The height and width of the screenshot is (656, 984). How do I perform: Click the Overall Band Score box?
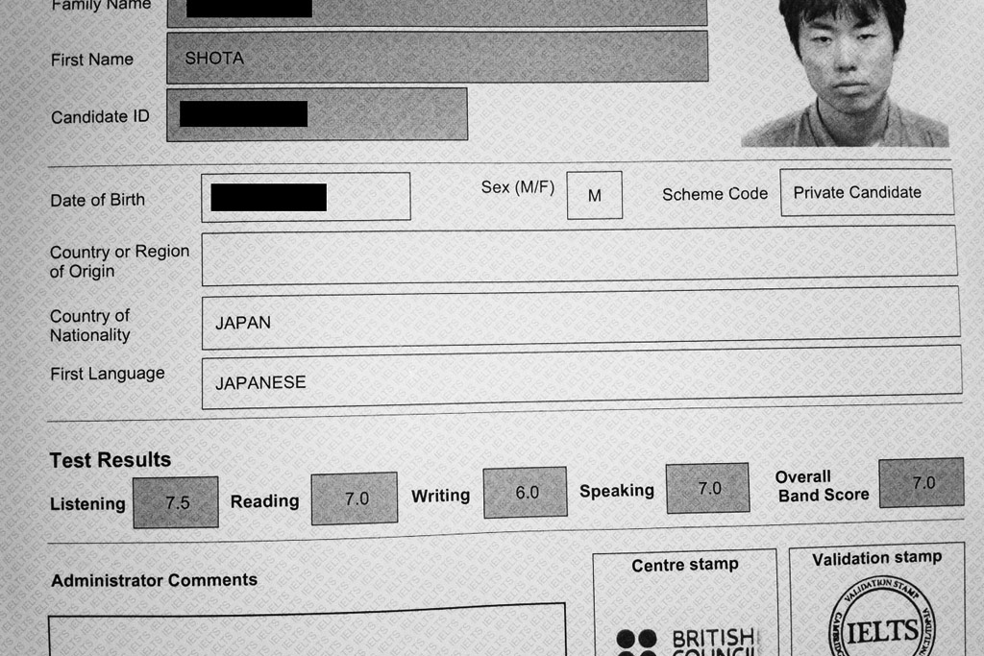922,482
